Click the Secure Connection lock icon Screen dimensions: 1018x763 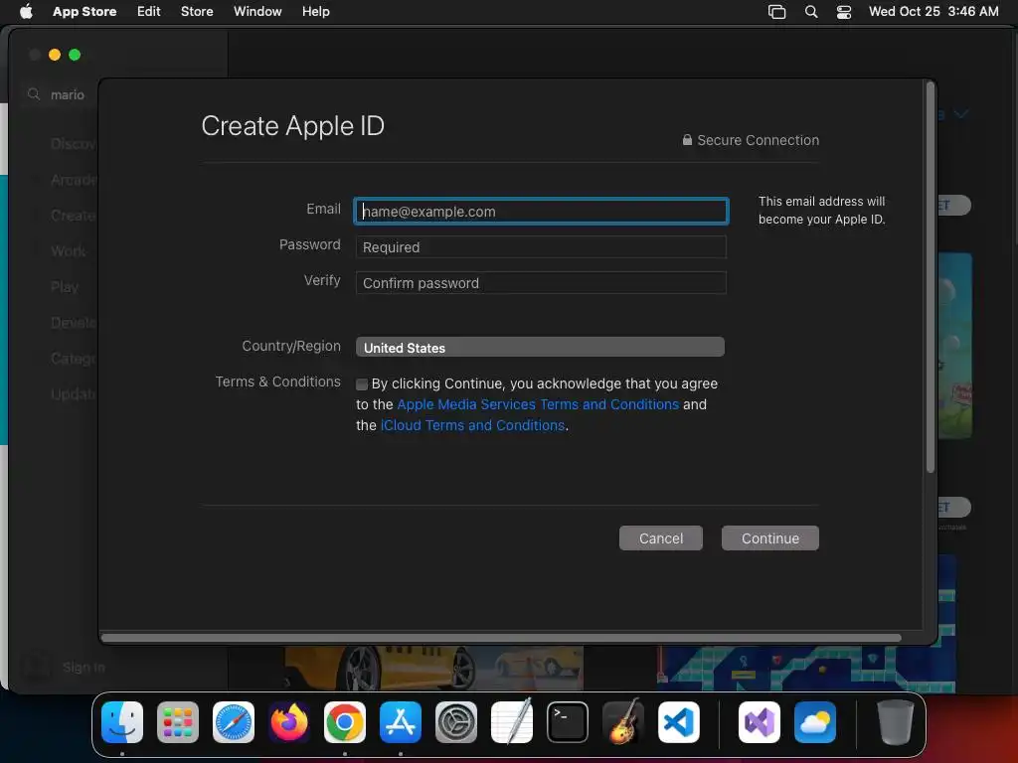[687, 139]
